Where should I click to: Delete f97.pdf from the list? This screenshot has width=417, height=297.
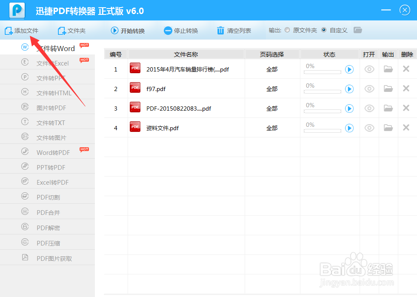[406, 88]
